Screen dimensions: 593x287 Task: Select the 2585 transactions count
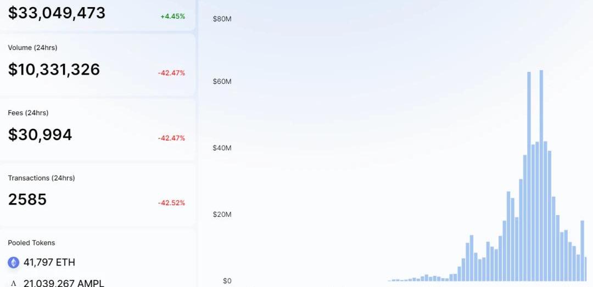(x=27, y=199)
